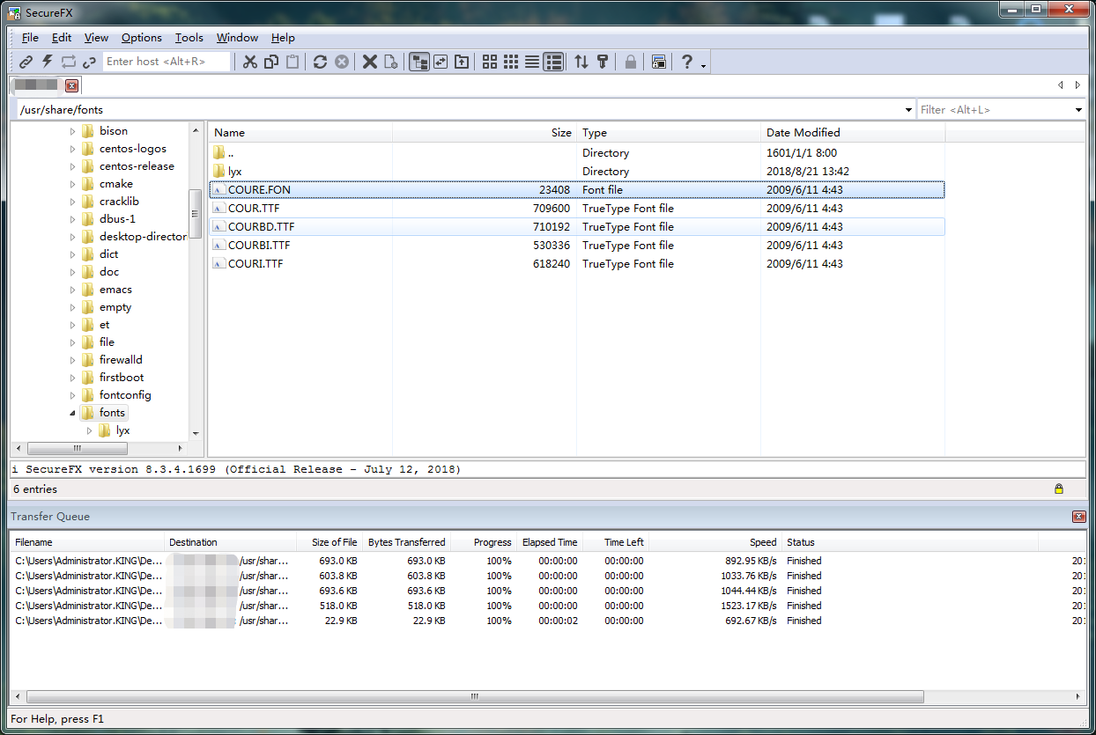Click the next tab right arrow
1096x735 pixels.
[1077, 85]
